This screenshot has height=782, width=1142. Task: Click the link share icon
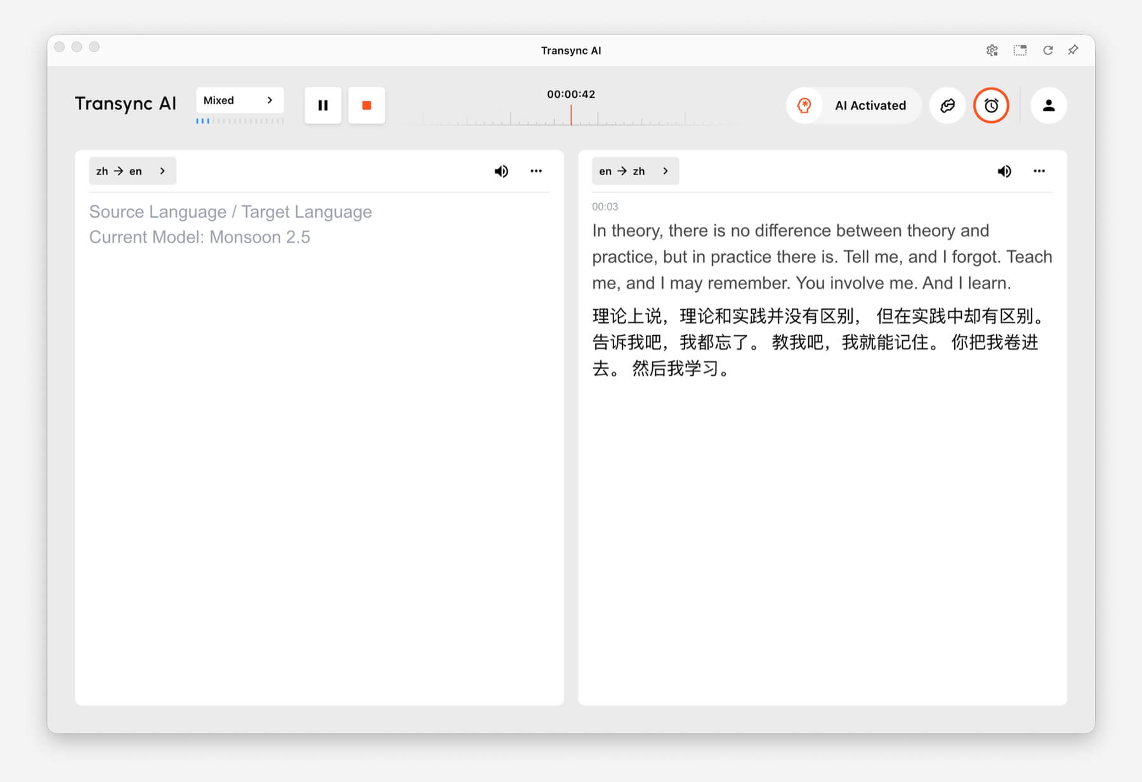pos(948,105)
